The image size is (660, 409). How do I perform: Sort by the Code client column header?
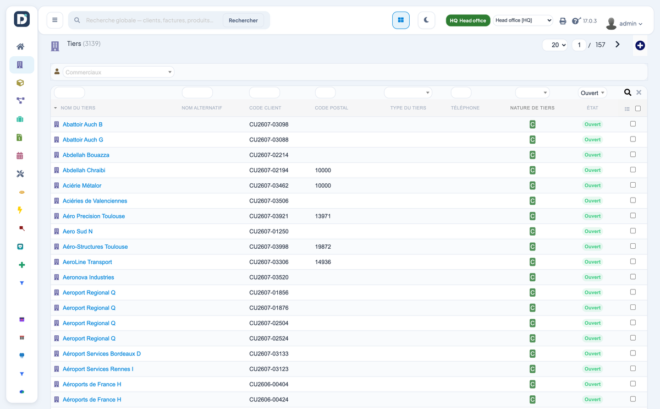click(265, 108)
